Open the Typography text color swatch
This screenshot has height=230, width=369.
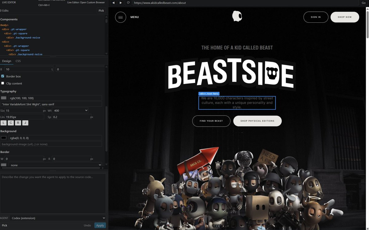point(4,98)
